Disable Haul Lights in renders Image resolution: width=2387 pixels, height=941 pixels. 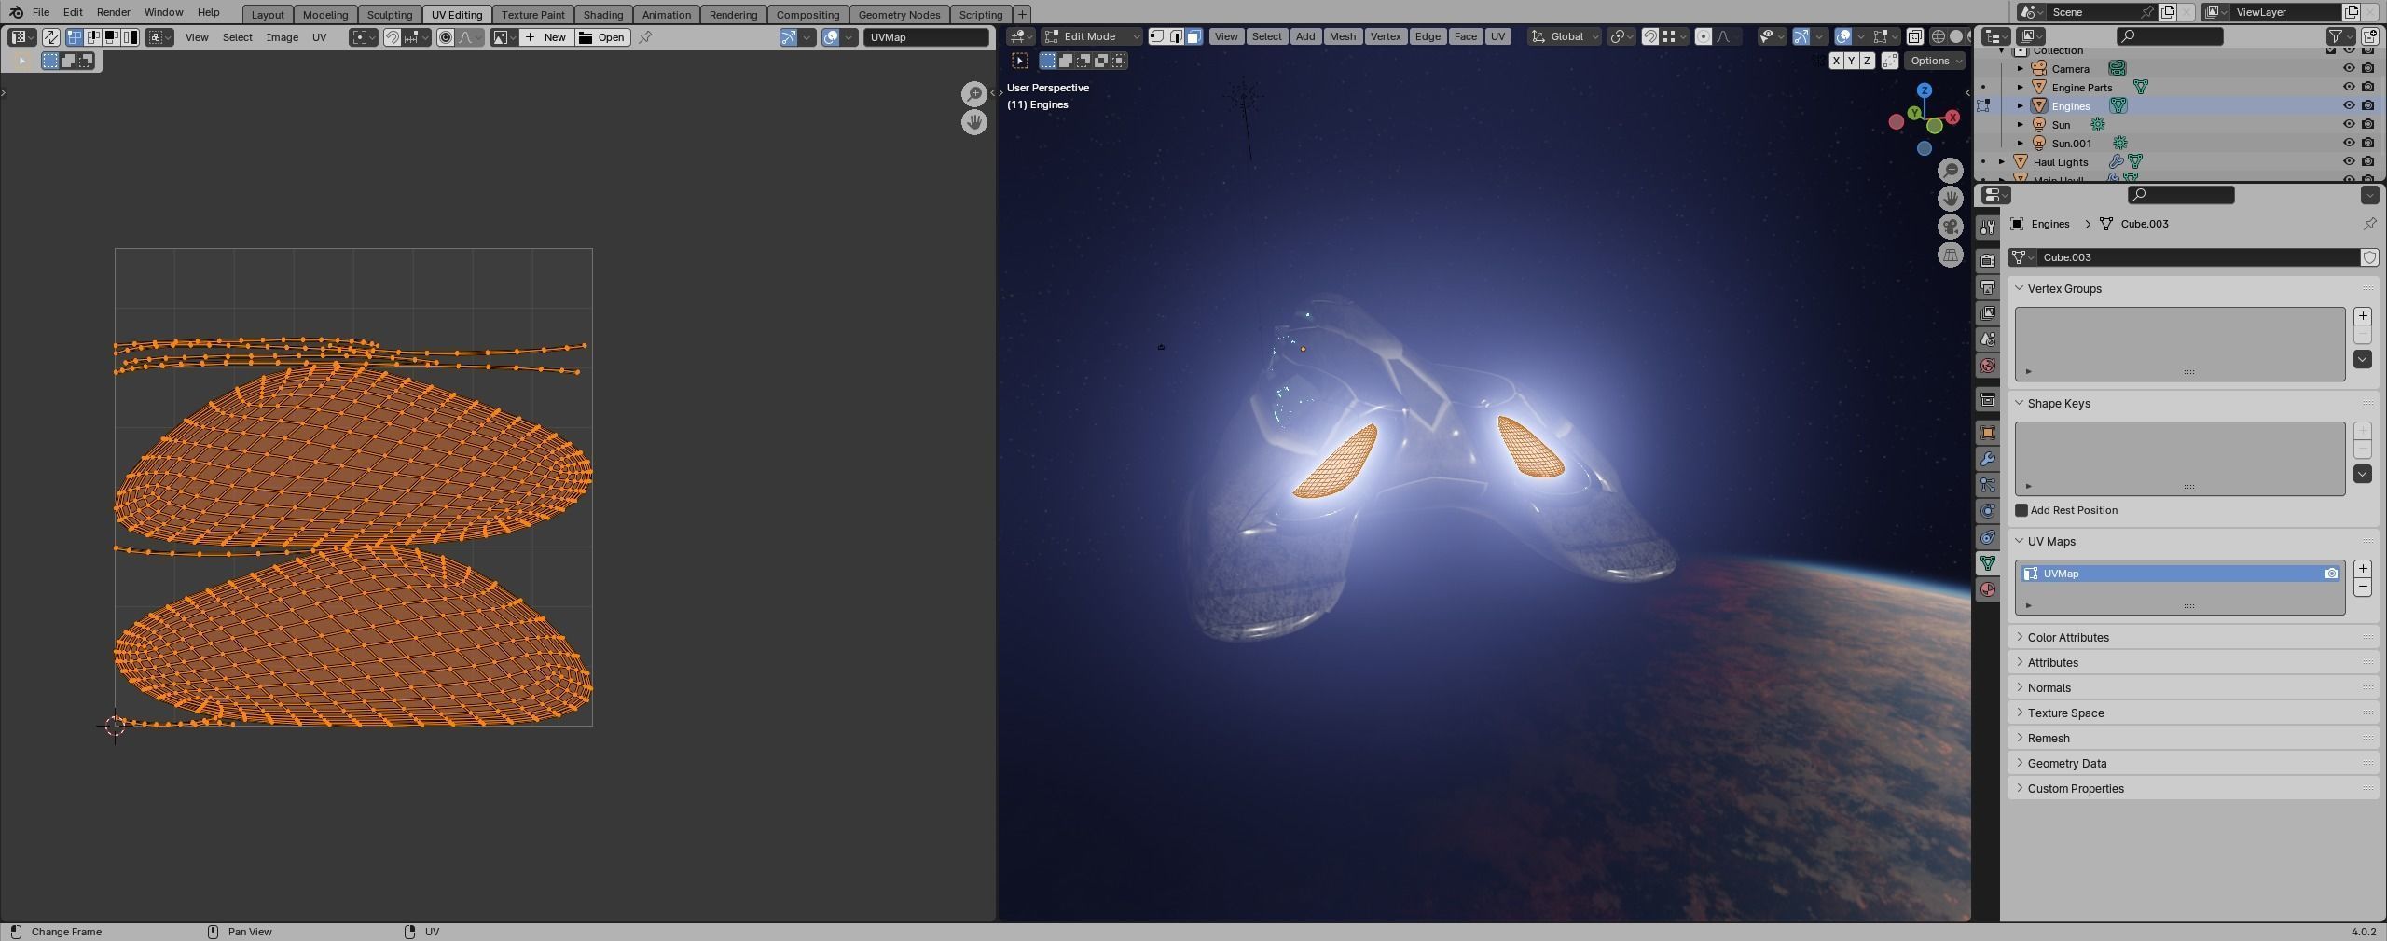(x=2367, y=161)
